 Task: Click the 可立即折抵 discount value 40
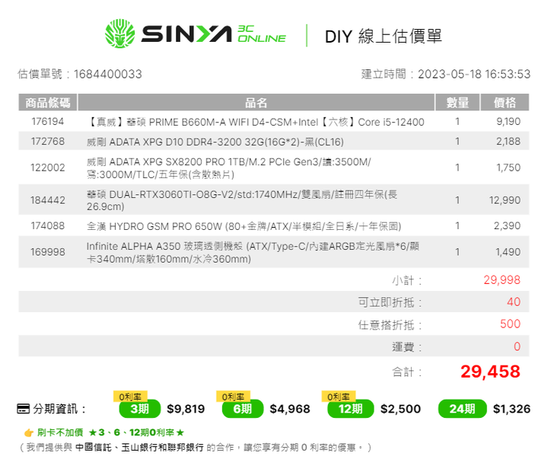pyautogui.click(x=514, y=302)
